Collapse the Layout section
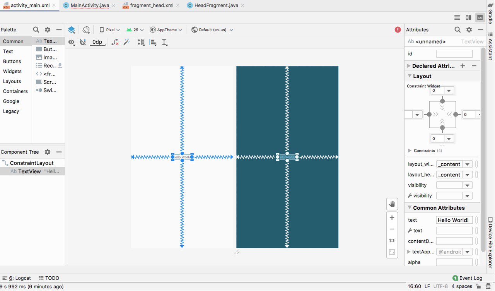The image size is (495, 291). click(410, 76)
